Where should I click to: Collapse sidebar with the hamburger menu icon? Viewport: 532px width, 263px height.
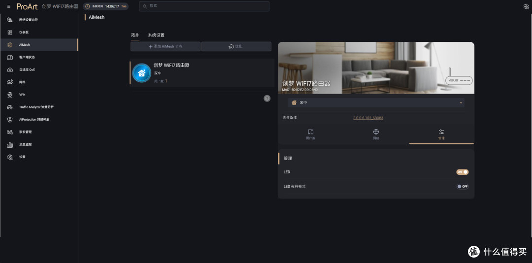pyautogui.click(x=8, y=6)
